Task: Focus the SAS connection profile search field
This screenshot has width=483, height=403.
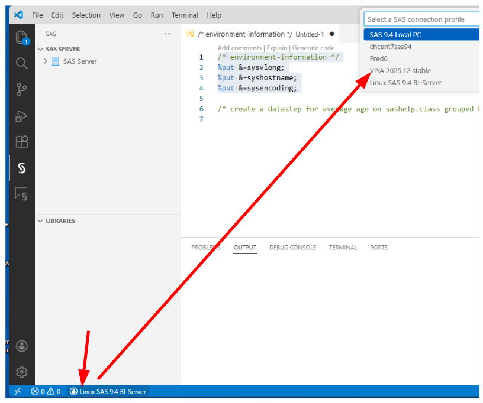Action: coord(421,19)
